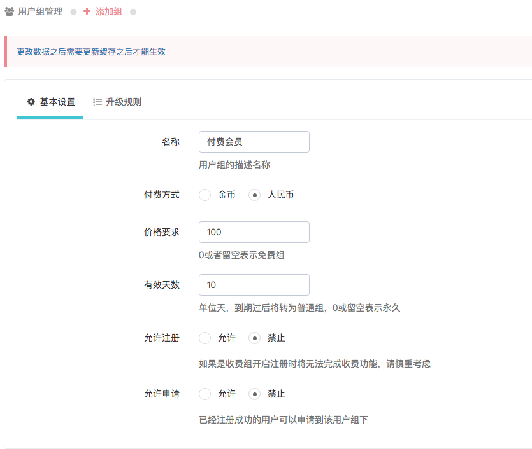Focus the 价格要求 field showing 100

254,232
